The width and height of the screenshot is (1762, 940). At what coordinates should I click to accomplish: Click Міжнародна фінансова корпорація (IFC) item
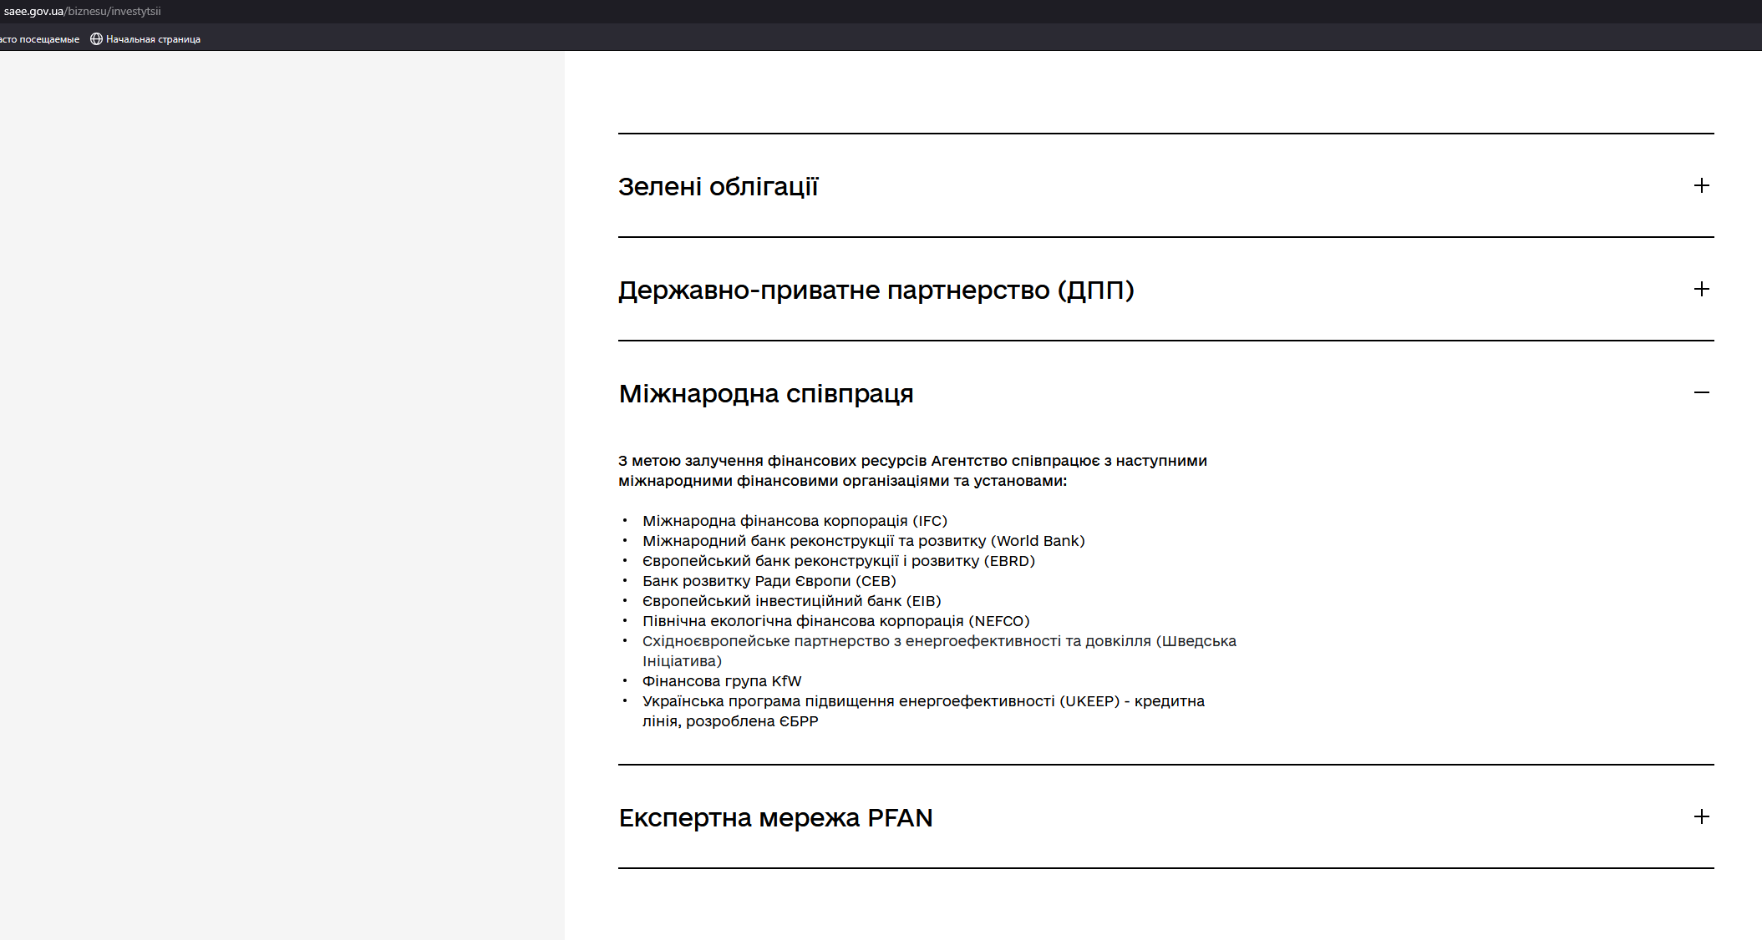[x=794, y=521]
